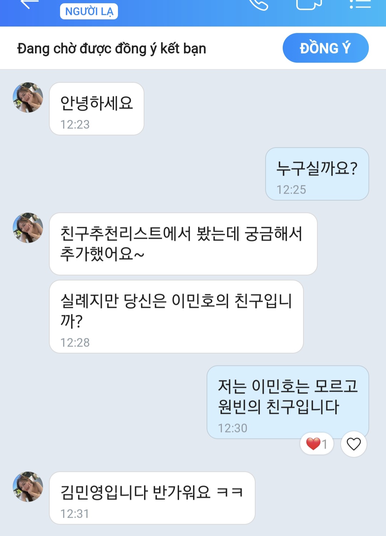This screenshot has height=536, width=386.
Task: Start a voice call with this contact
Action: coord(258,4)
